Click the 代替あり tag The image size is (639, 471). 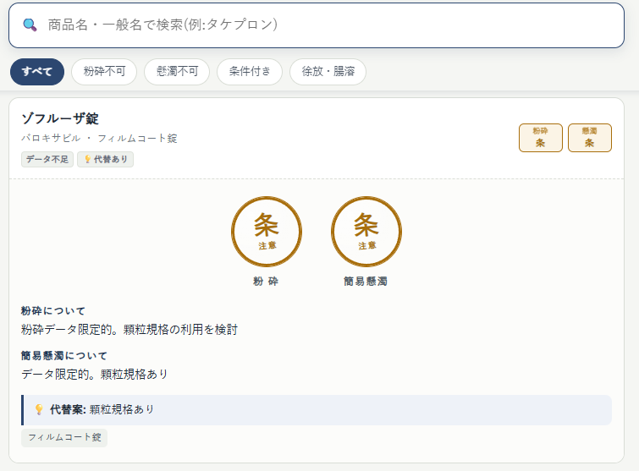coord(105,159)
